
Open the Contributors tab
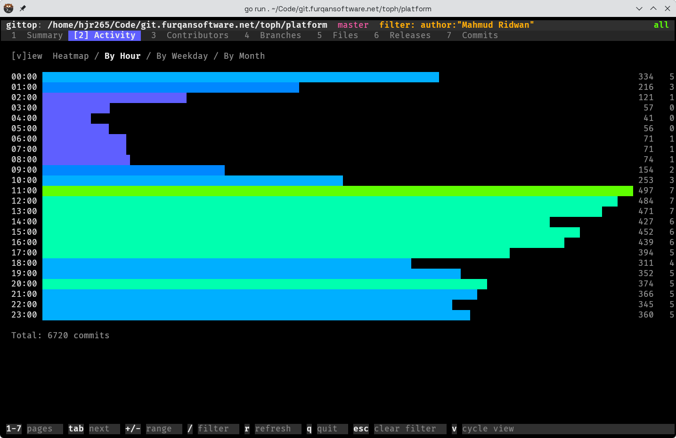197,35
